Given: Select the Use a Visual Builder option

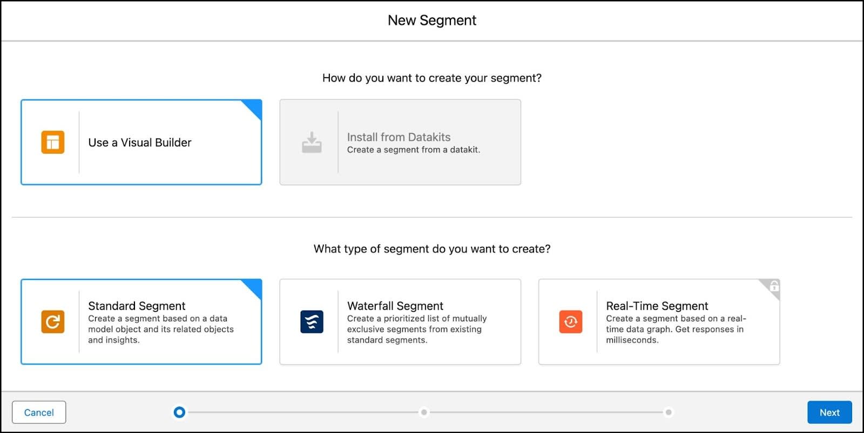Looking at the screenshot, I should (x=141, y=142).
